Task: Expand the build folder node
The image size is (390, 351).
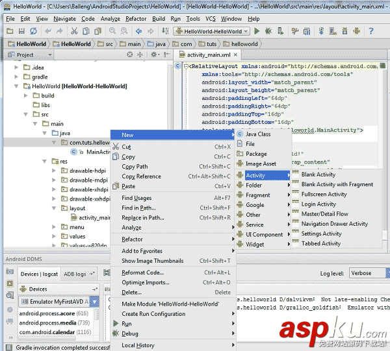Action: point(25,95)
